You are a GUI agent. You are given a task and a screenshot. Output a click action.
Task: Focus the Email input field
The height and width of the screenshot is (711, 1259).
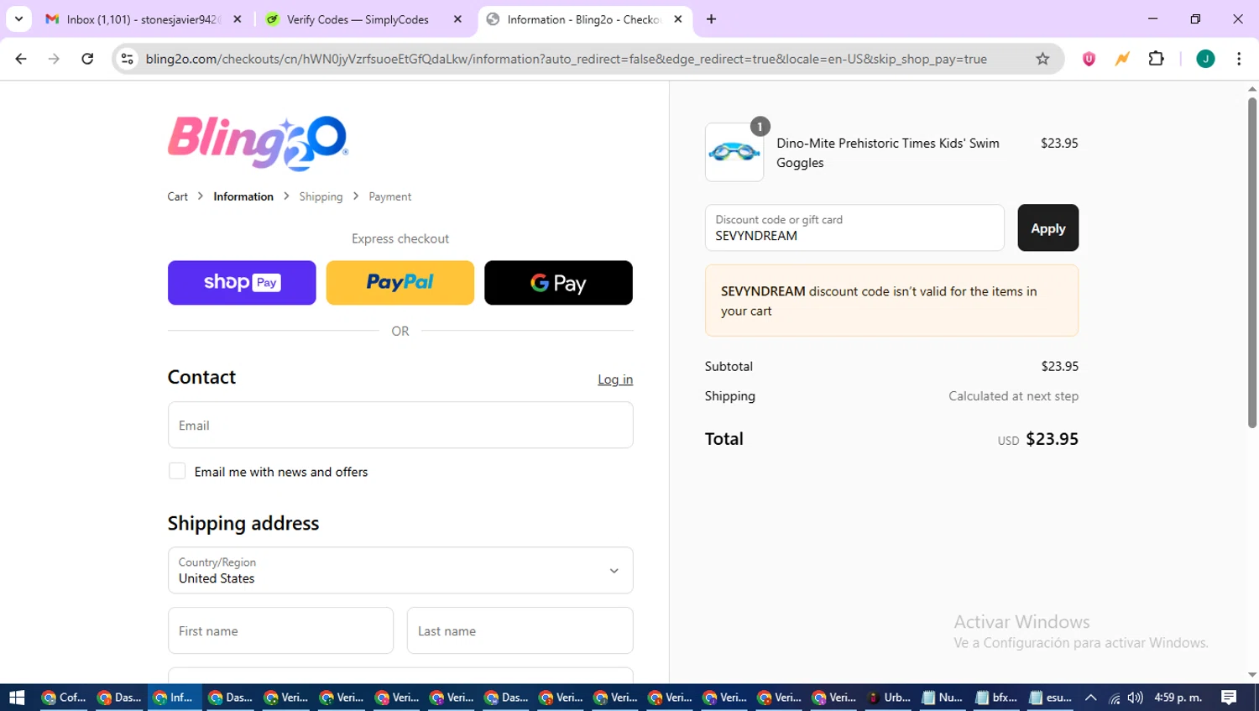point(400,425)
